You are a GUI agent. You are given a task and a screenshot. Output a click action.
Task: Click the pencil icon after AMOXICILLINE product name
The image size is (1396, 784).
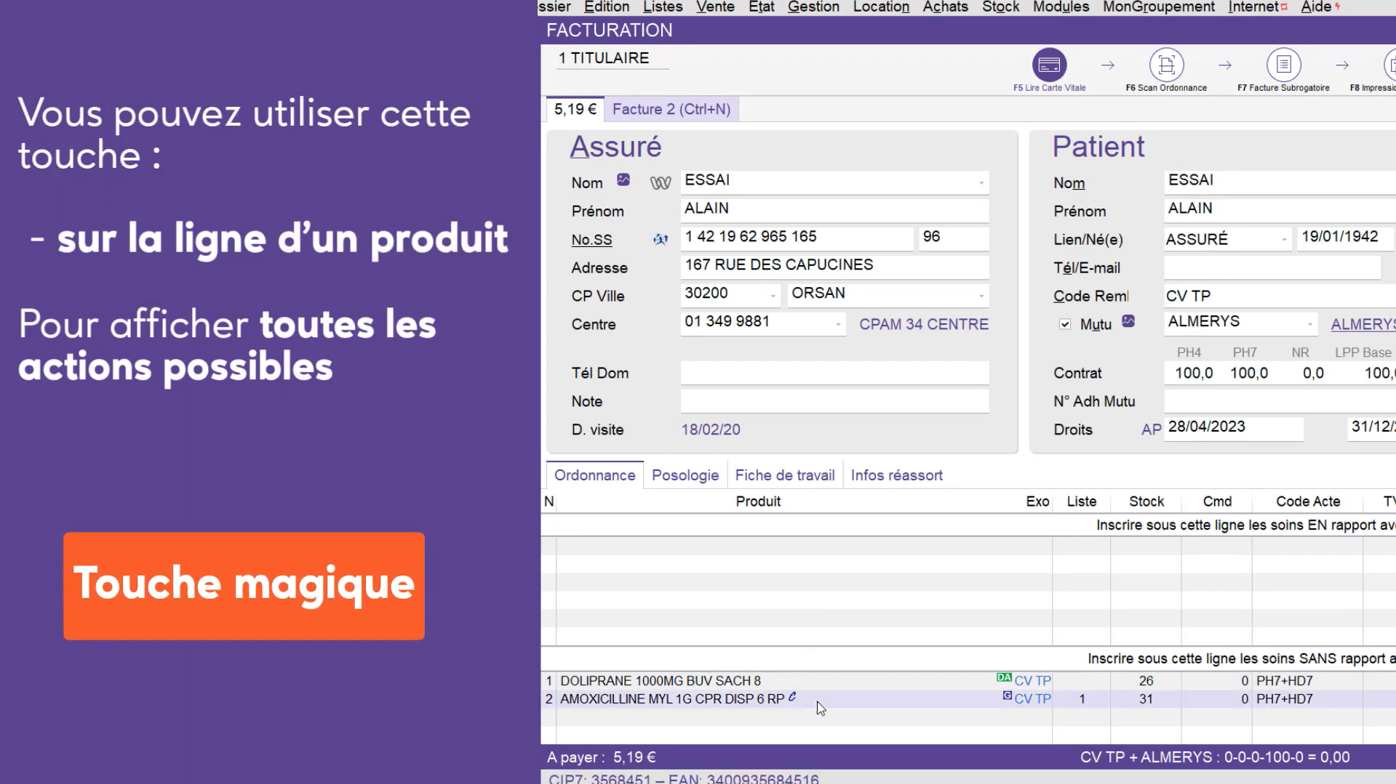pyautogui.click(x=792, y=697)
